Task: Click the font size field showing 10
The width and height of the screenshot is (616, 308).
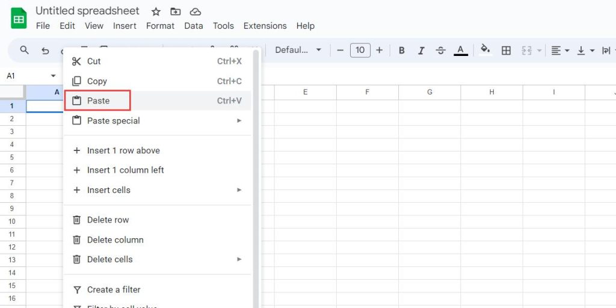Action: [x=360, y=51]
